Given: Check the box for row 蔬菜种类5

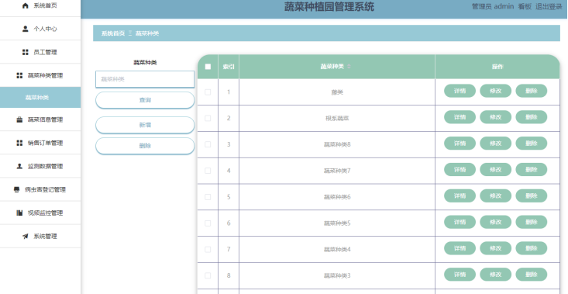Looking at the screenshot, I should pyautogui.click(x=208, y=223).
